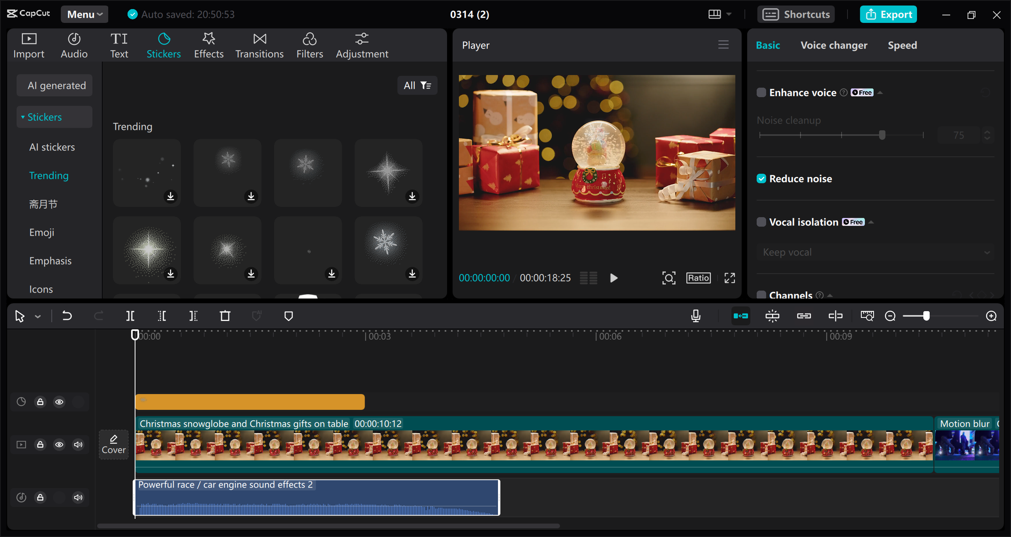Screen dimensions: 1011x537
Task: Undo the last action
Action: tap(67, 316)
